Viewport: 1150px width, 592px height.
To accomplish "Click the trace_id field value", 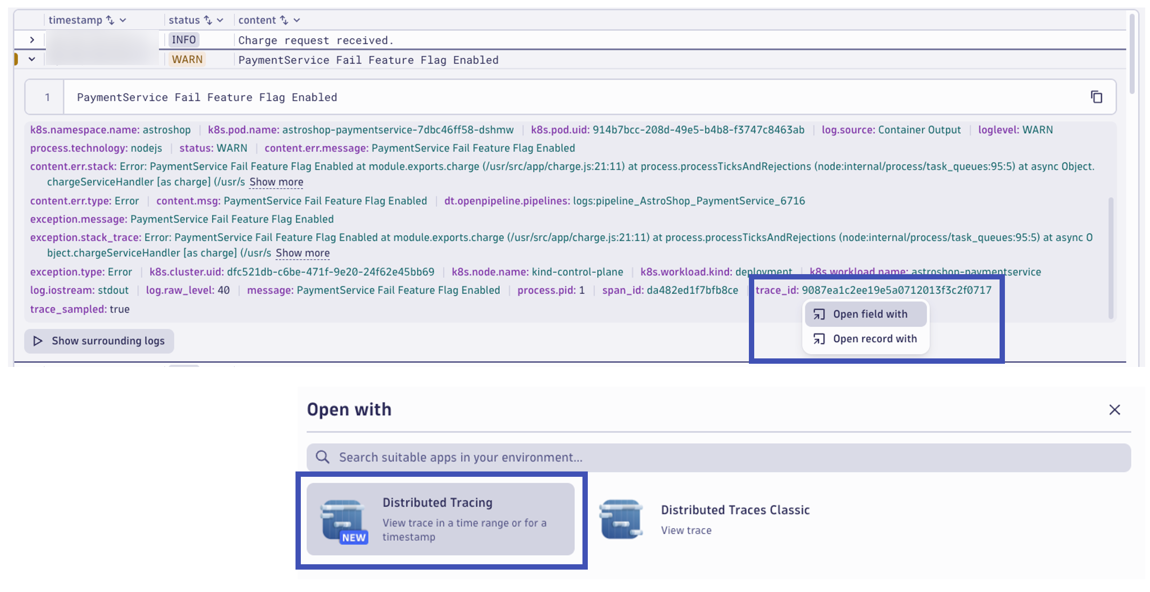I will click(x=897, y=290).
